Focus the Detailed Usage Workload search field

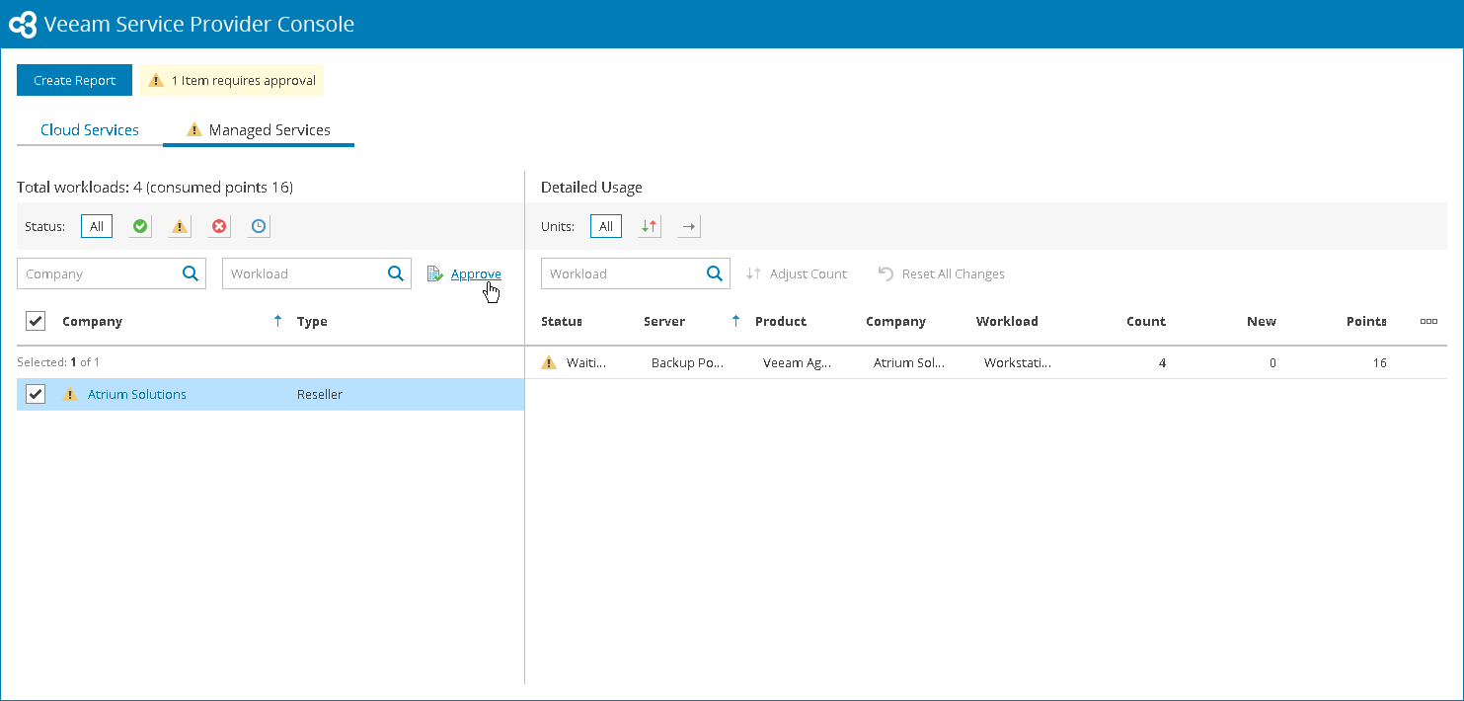tap(636, 273)
